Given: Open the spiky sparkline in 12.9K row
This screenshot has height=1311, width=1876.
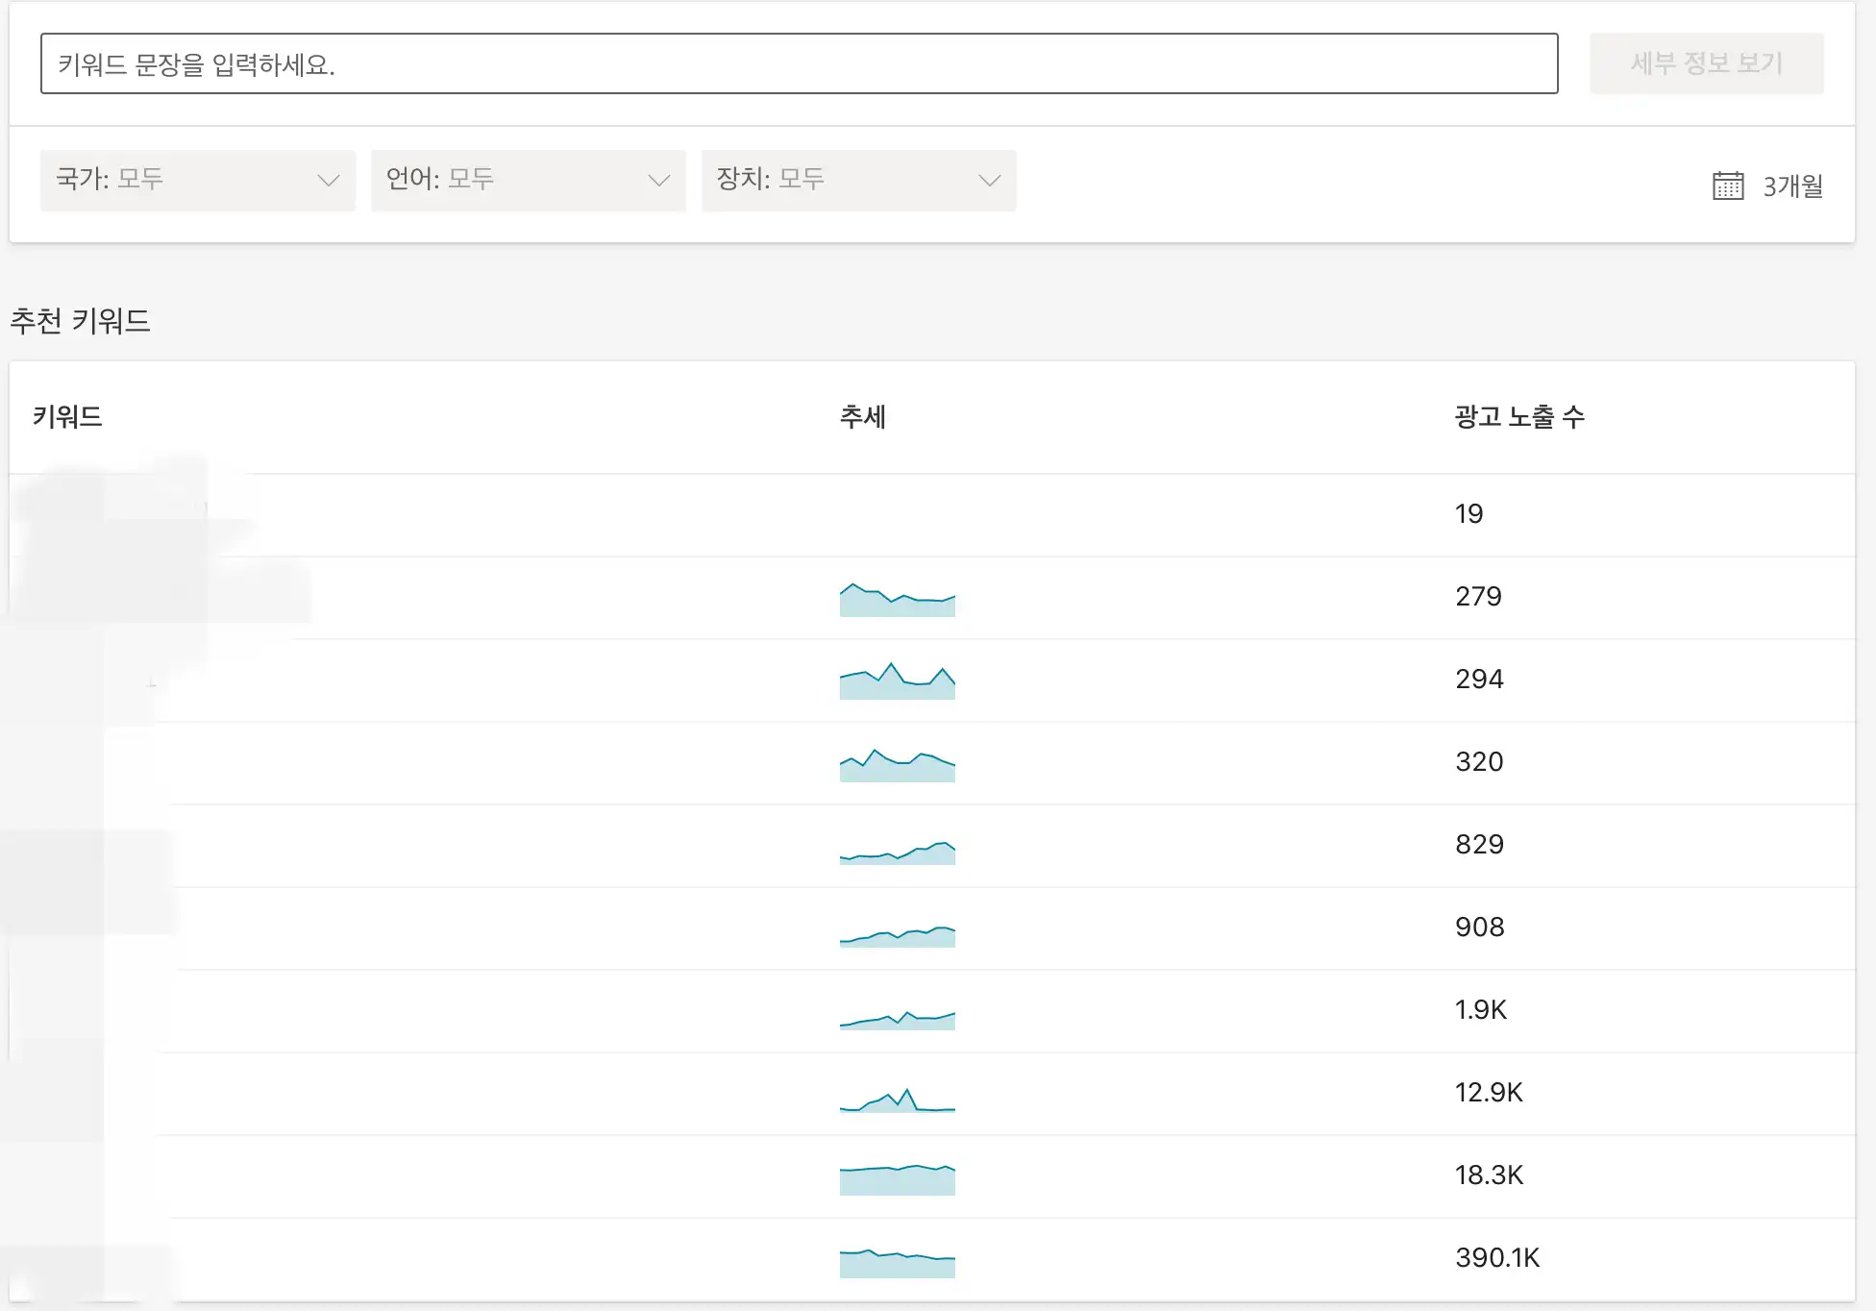Looking at the screenshot, I should click(x=897, y=1101).
